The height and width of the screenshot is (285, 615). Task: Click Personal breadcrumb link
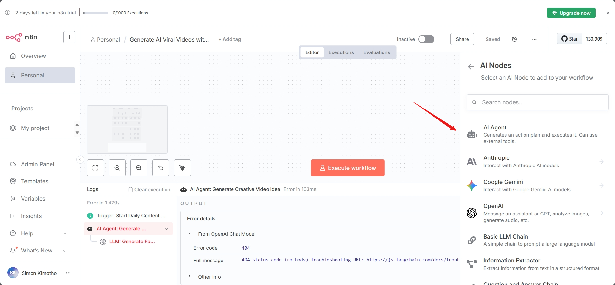click(105, 40)
